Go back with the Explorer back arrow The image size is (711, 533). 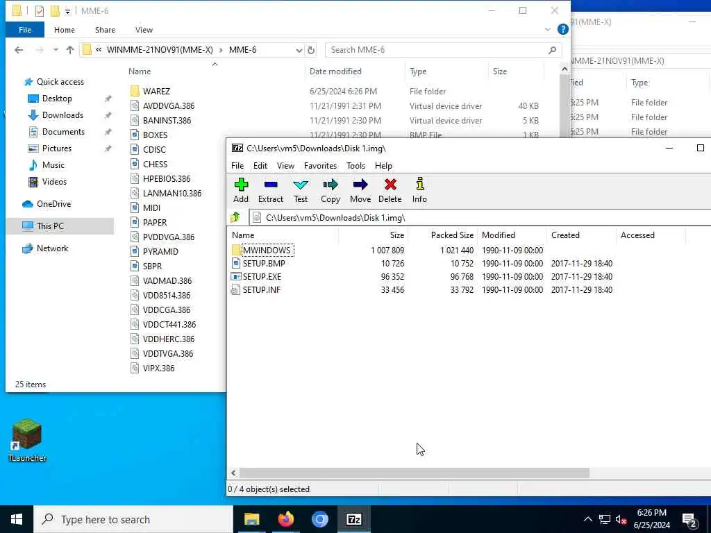19,50
